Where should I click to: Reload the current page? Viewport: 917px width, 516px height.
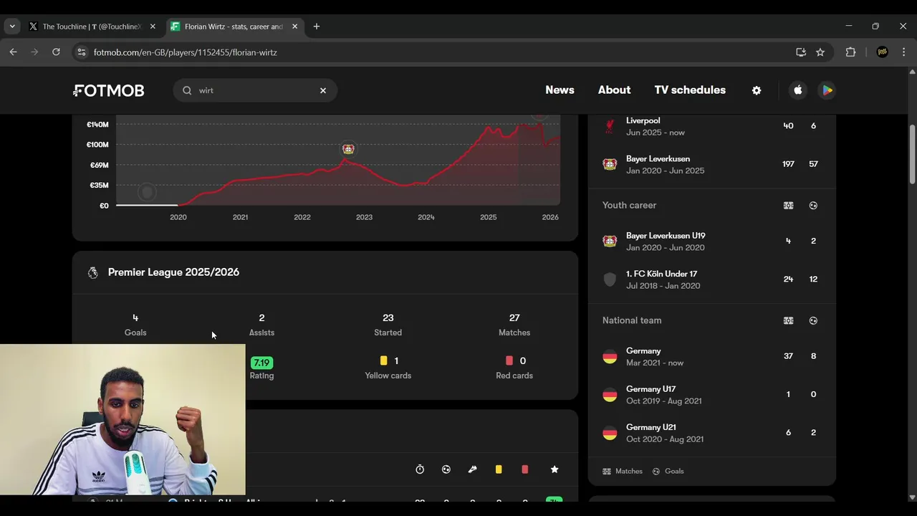(56, 52)
